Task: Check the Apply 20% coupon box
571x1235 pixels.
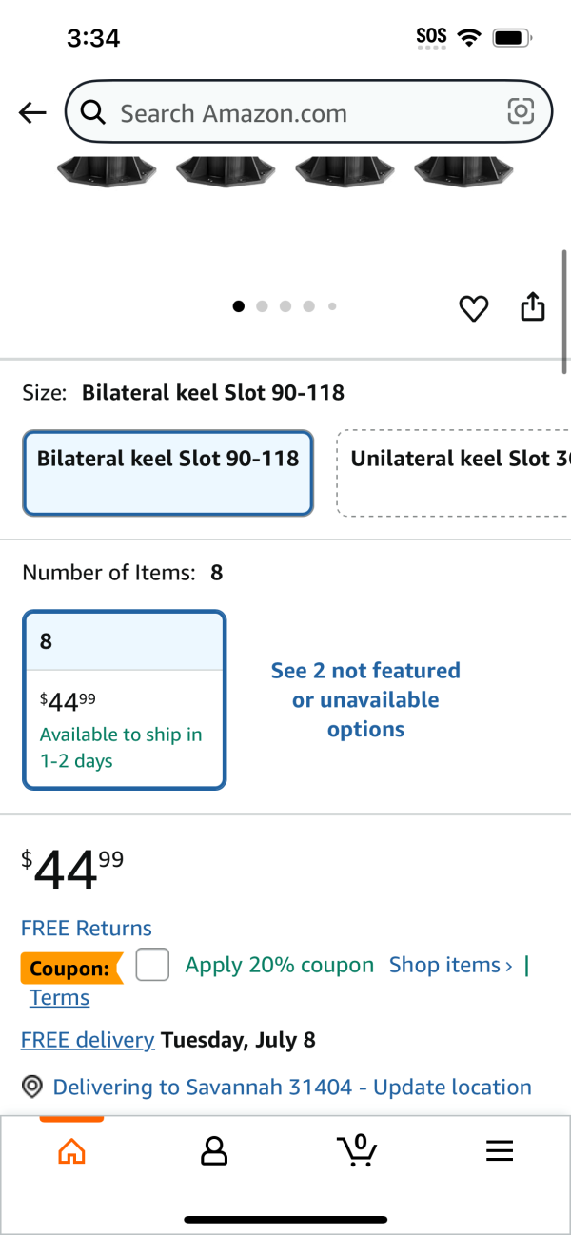Action: tap(152, 965)
